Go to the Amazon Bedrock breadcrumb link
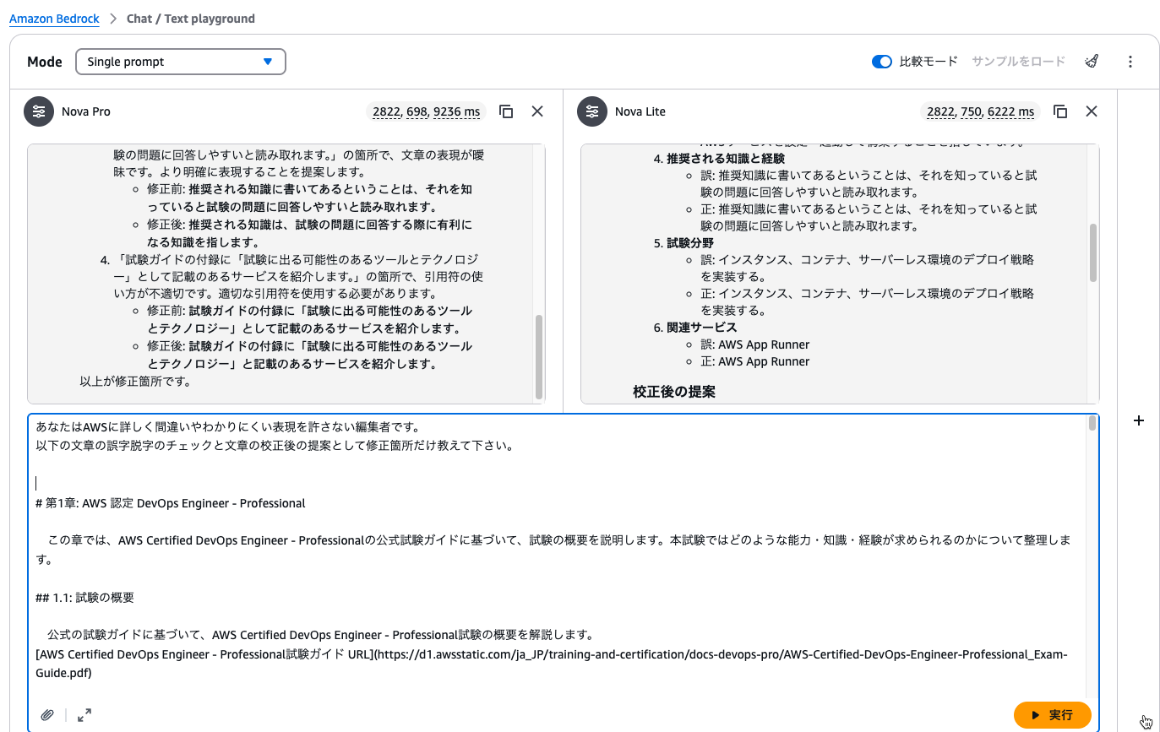Image resolution: width=1160 pixels, height=732 pixels. [54, 18]
